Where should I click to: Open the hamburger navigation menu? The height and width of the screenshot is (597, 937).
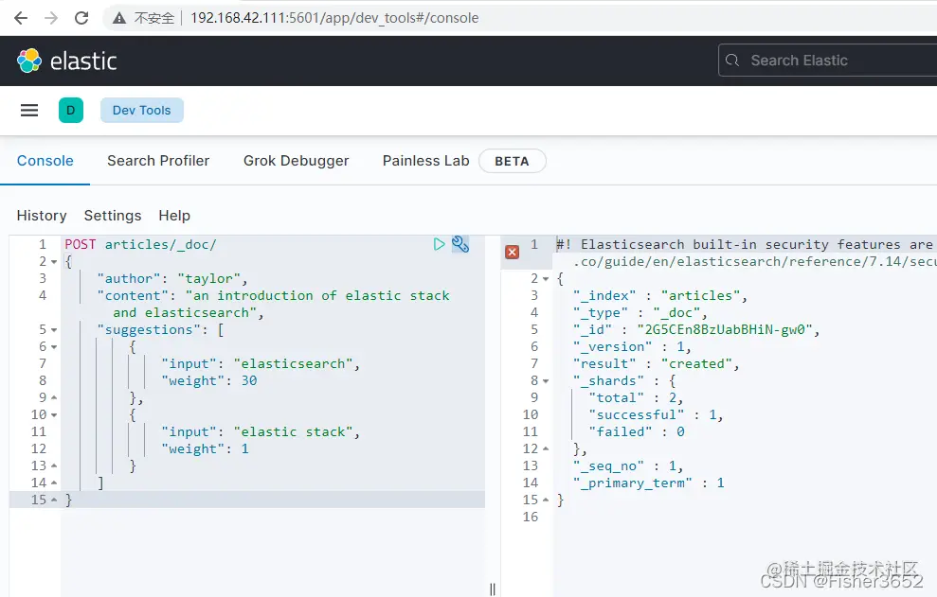coord(29,111)
